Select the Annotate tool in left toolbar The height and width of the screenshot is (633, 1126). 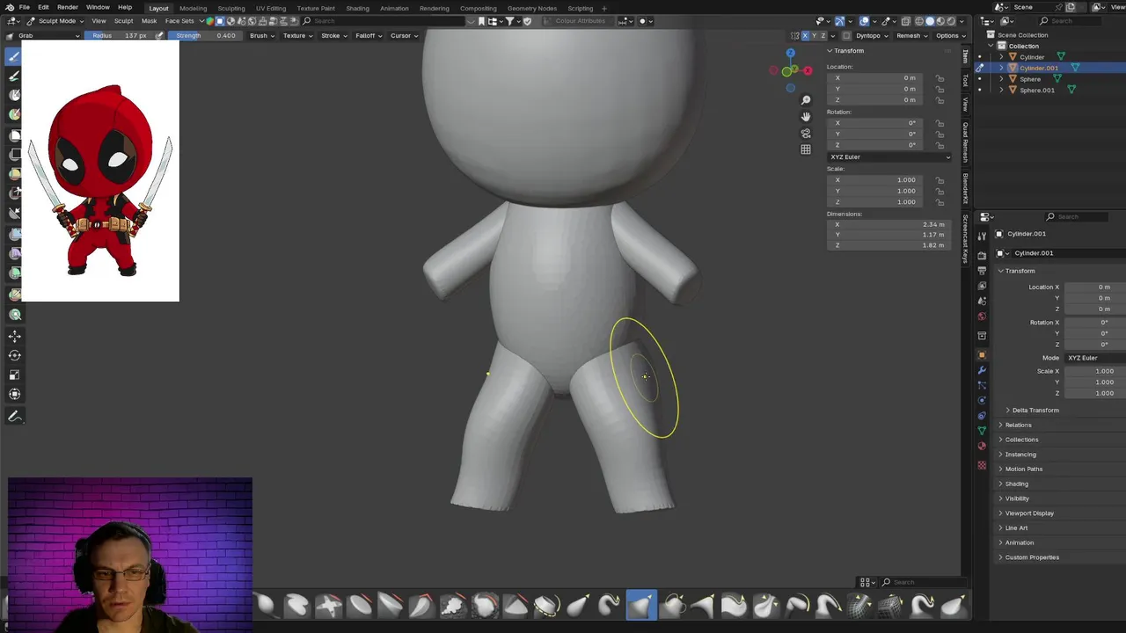(x=14, y=417)
